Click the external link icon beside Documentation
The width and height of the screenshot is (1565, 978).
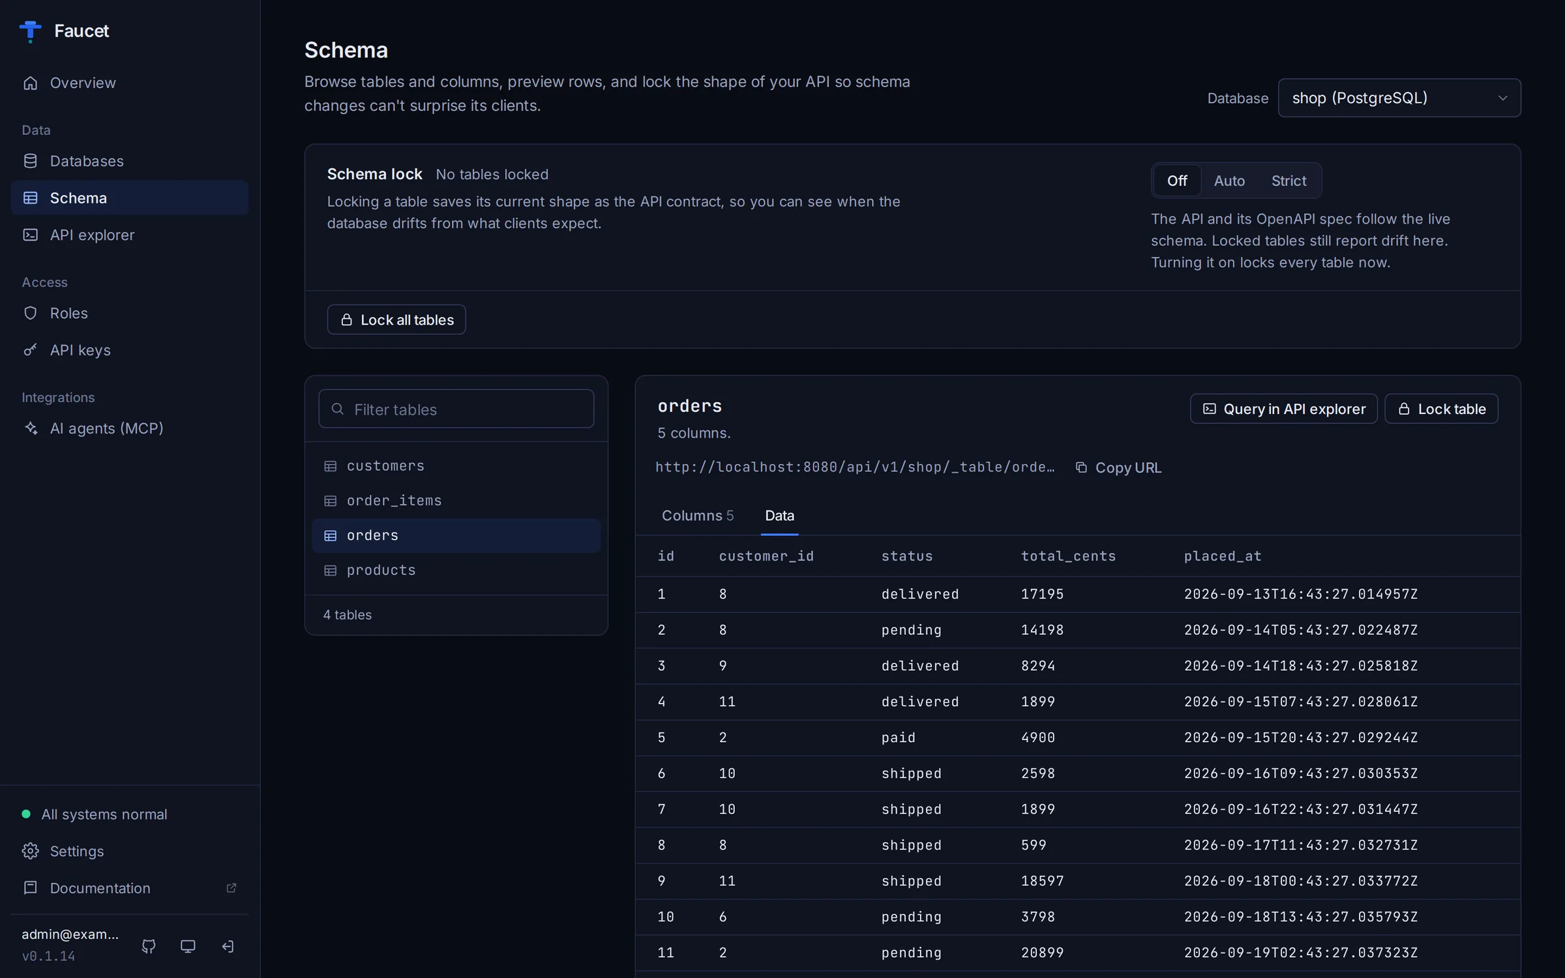click(231, 888)
